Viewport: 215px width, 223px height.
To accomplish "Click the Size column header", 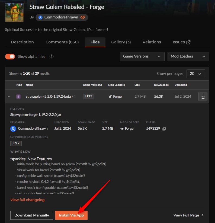I will click(137, 85).
